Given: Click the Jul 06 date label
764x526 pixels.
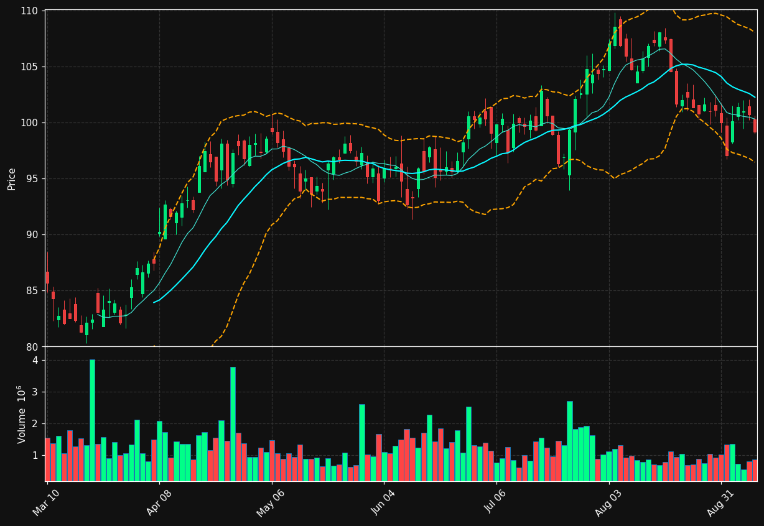Looking at the screenshot, I should click(495, 502).
